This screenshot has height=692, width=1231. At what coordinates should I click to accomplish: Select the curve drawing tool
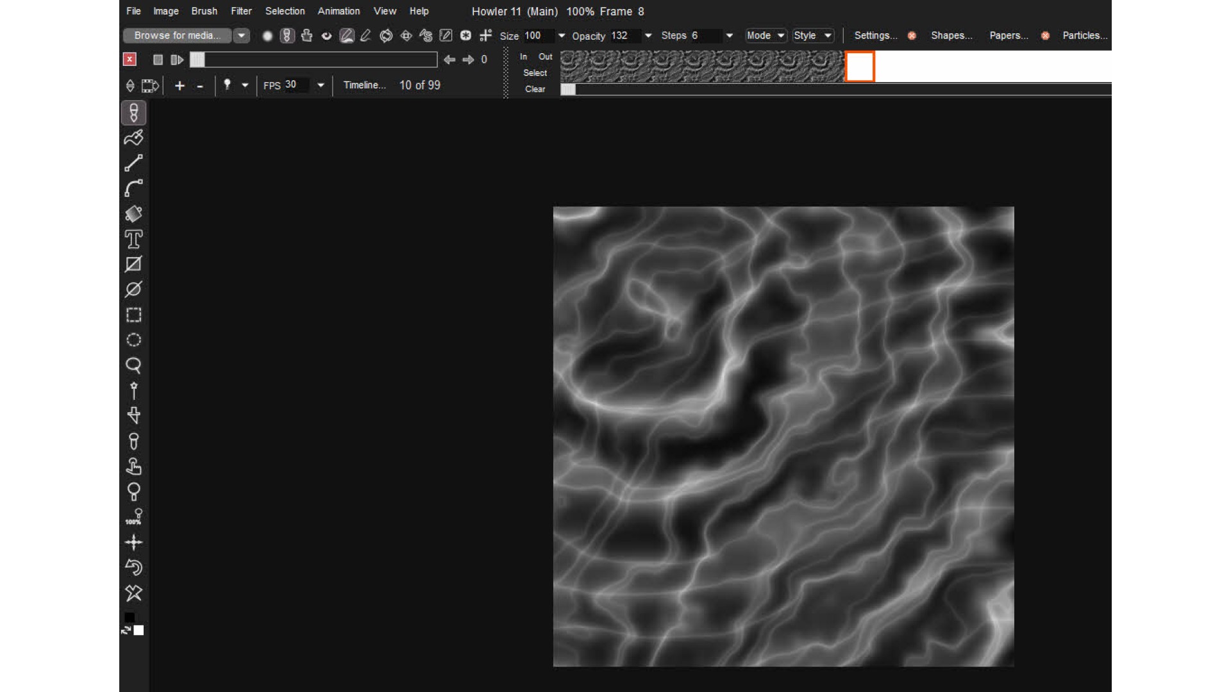click(133, 188)
